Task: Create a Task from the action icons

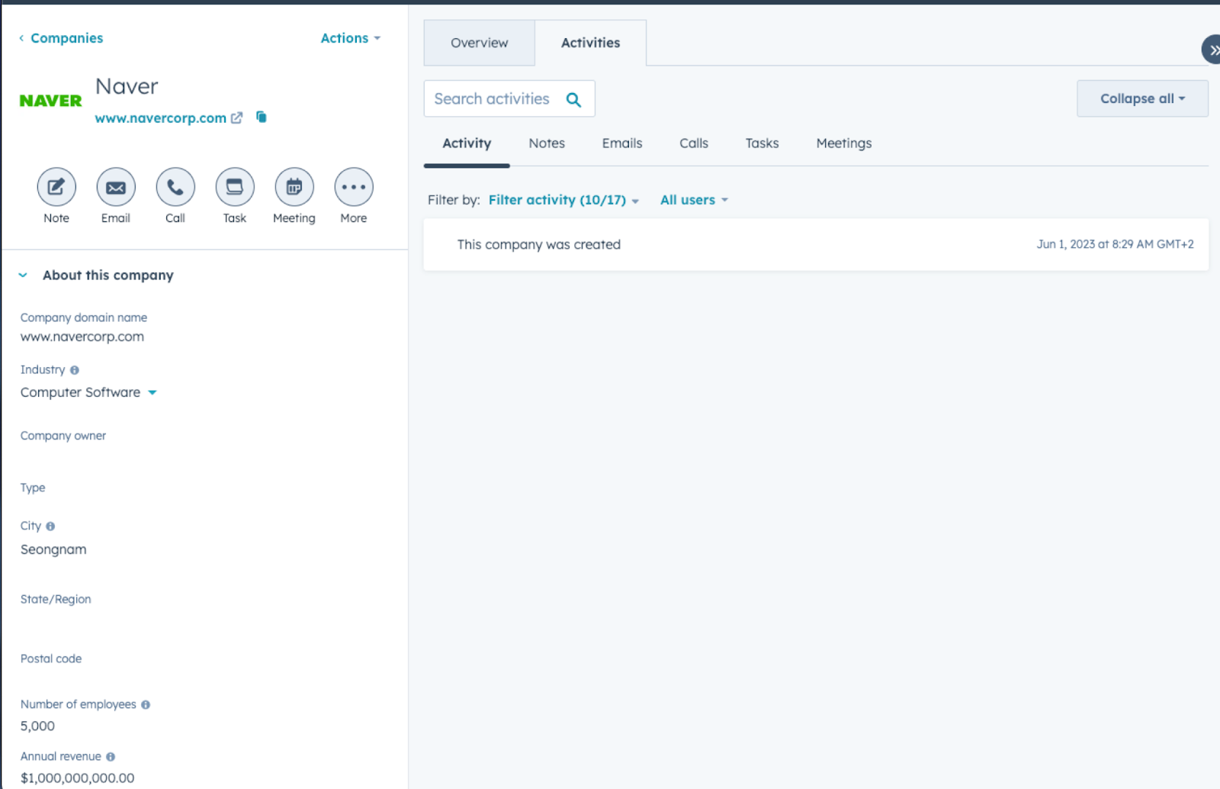Action: click(234, 186)
